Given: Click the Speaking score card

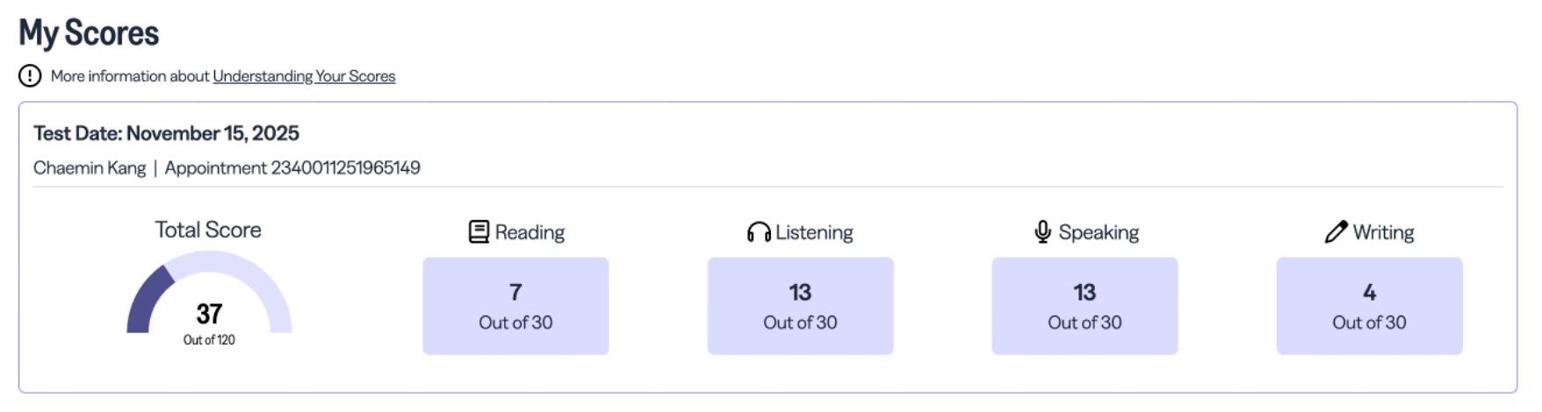Looking at the screenshot, I should pyautogui.click(x=1084, y=306).
